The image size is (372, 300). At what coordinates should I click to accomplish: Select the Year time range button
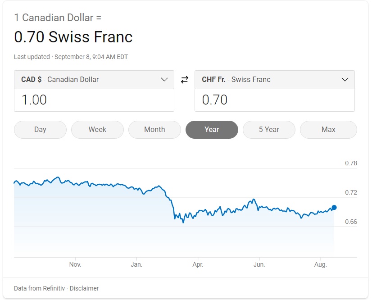point(212,129)
